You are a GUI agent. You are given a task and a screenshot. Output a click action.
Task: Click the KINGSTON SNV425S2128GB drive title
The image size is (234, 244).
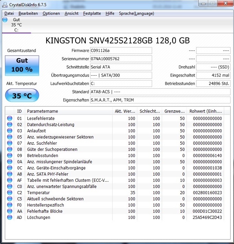click(x=118, y=41)
